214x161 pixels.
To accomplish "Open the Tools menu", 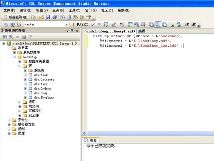I will click(x=75, y=10).
